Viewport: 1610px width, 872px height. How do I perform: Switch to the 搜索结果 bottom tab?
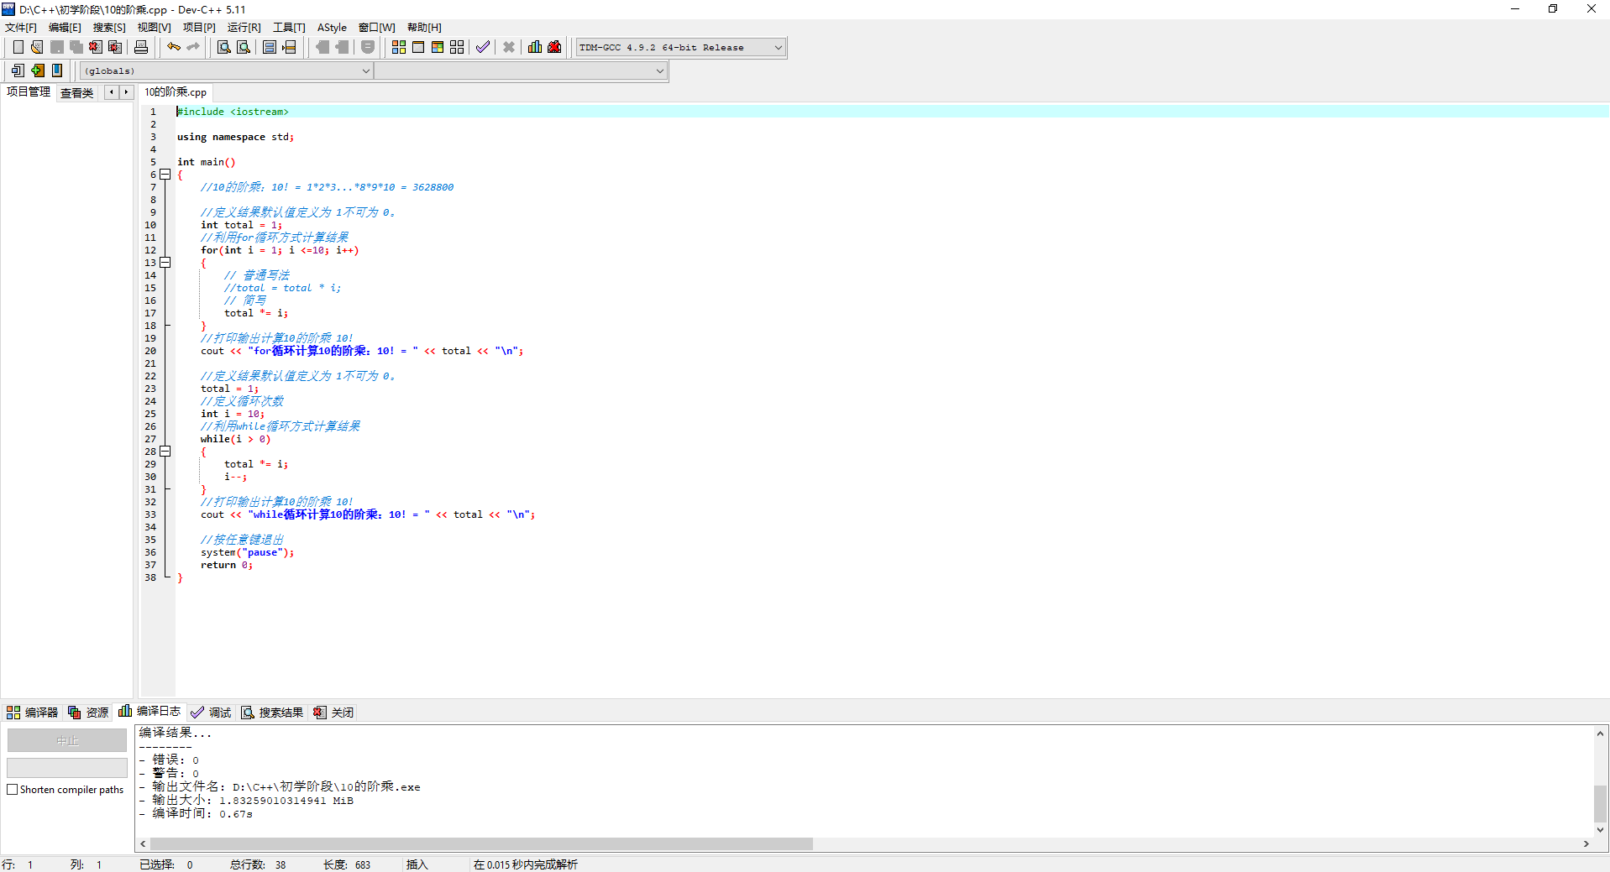coord(272,713)
